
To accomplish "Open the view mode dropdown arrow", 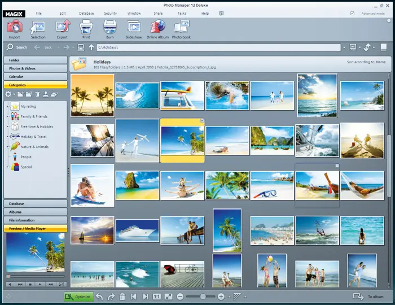I will click(360, 47).
